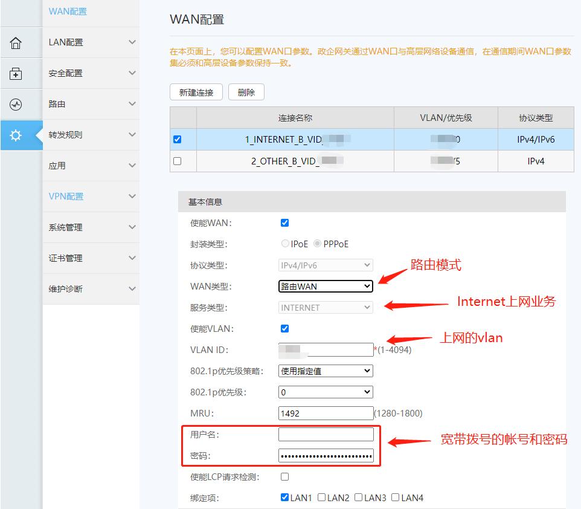The height and width of the screenshot is (509, 581).
Task: Open the WAN类型 dropdown showing 路由WAN
Action: (325, 286)
